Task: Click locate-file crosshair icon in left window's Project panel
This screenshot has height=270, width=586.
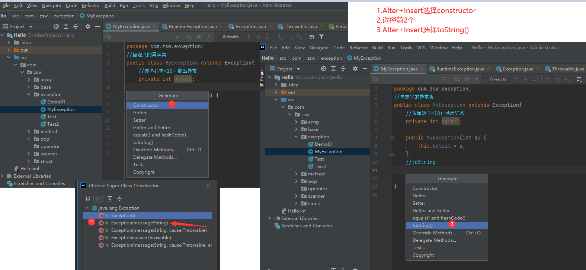Action: tap(56, 26)
